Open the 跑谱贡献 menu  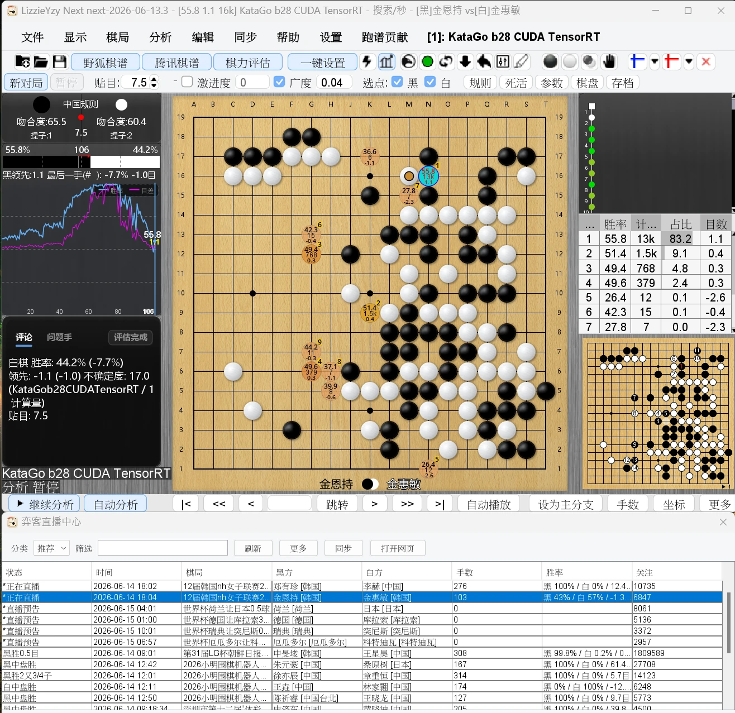pyautogui.click(x=385, y=37)
